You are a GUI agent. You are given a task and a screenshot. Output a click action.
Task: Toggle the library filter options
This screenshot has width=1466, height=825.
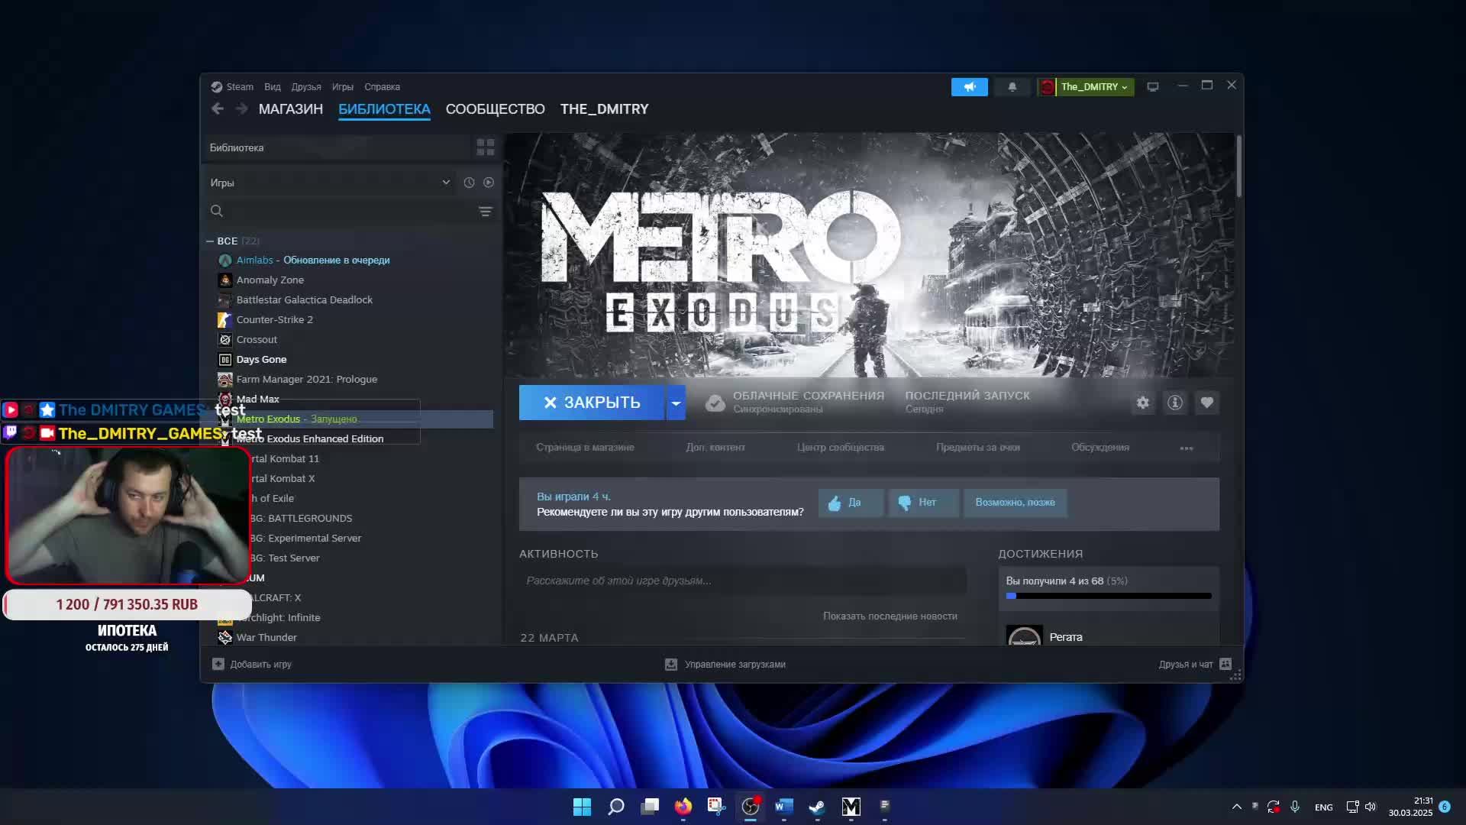point(486,211)
